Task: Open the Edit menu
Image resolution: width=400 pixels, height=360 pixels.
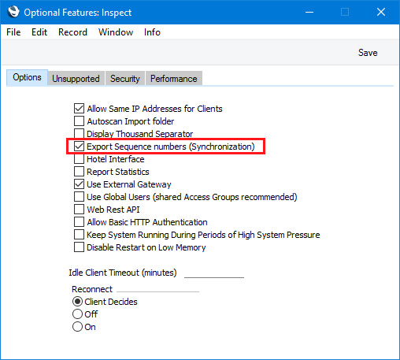Action: 39,32
